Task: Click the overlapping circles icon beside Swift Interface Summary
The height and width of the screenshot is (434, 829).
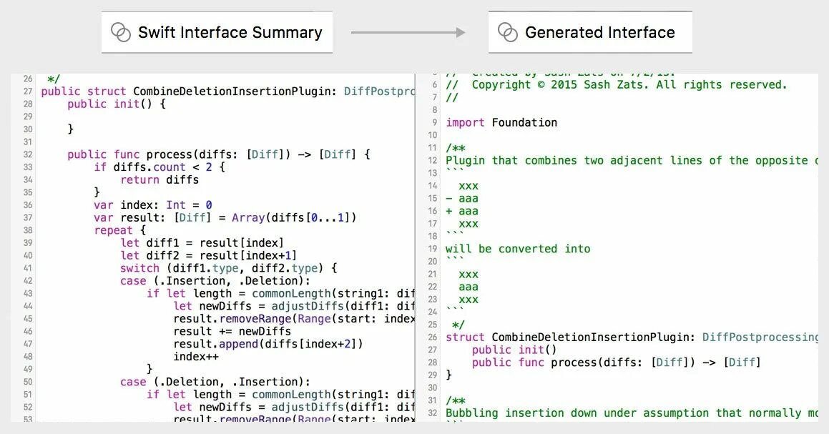Action: click(121, 32)
